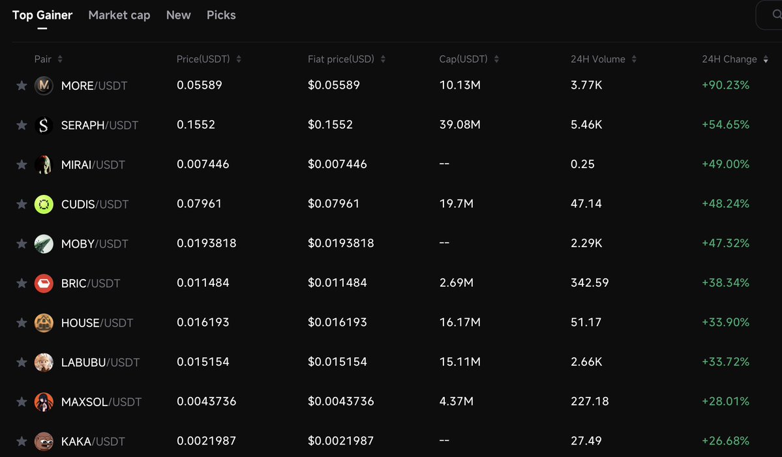Sort by Price(USDT) column arrows
The image size is (782, 457).
point(239,59)
